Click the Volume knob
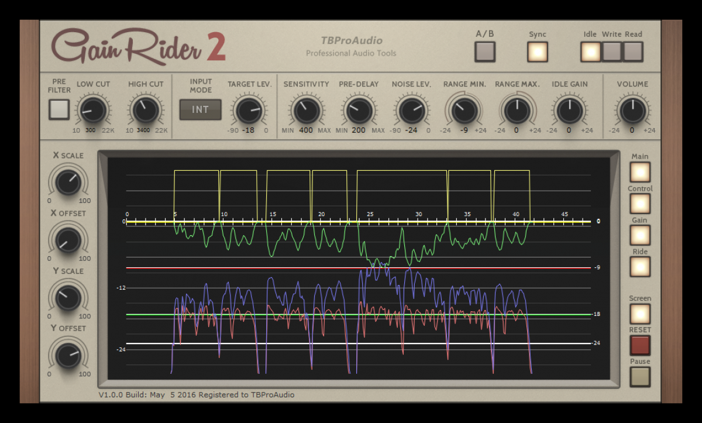The width and height of the screenshot is (702, 423). tap(632, 109)
